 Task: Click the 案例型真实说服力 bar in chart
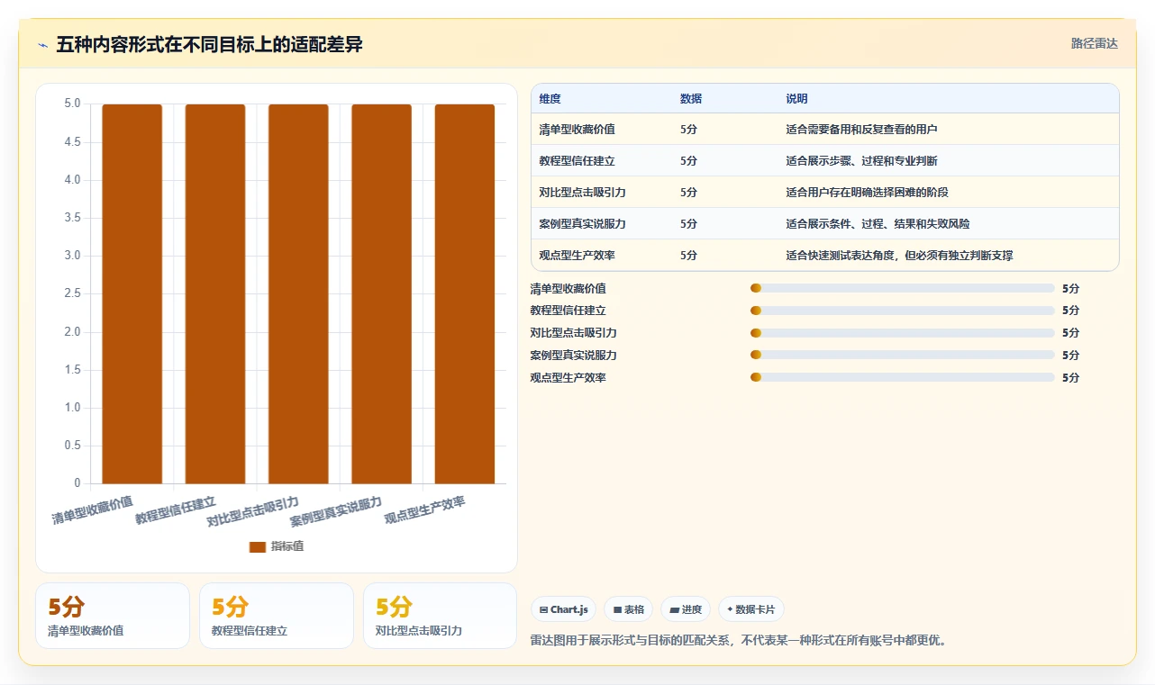(381, 294)
